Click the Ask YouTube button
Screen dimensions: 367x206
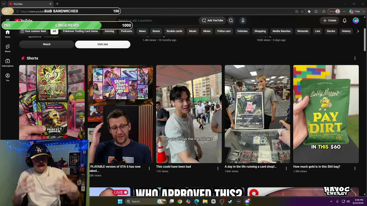point(212,21)
